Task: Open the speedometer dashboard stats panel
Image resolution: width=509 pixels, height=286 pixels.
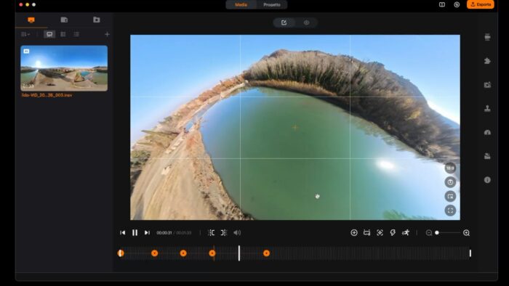Action: click(x=487, y=132)
